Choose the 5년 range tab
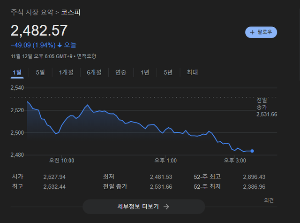Image resolution: width=300 pixels, height=223 pixels. point(168,72)
